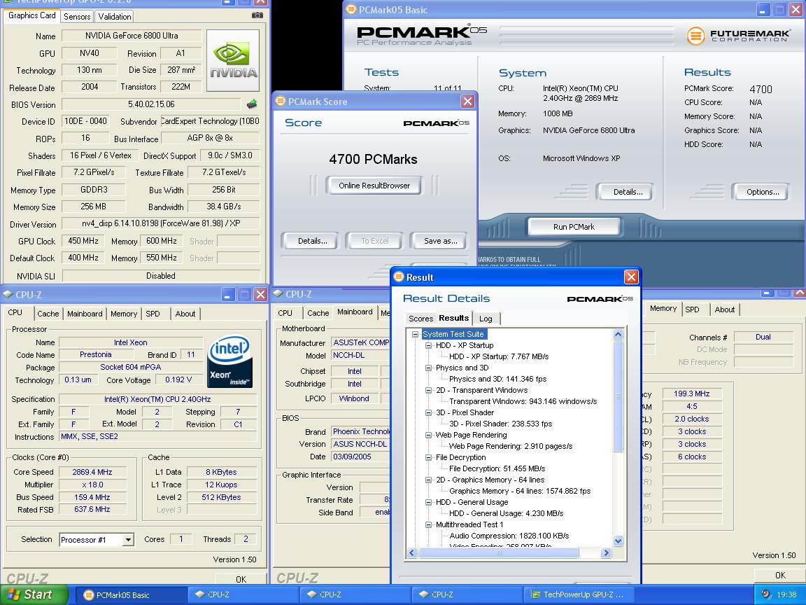Select 'Audio Compression: 1828.100 KB/s' row

(509, 536)
